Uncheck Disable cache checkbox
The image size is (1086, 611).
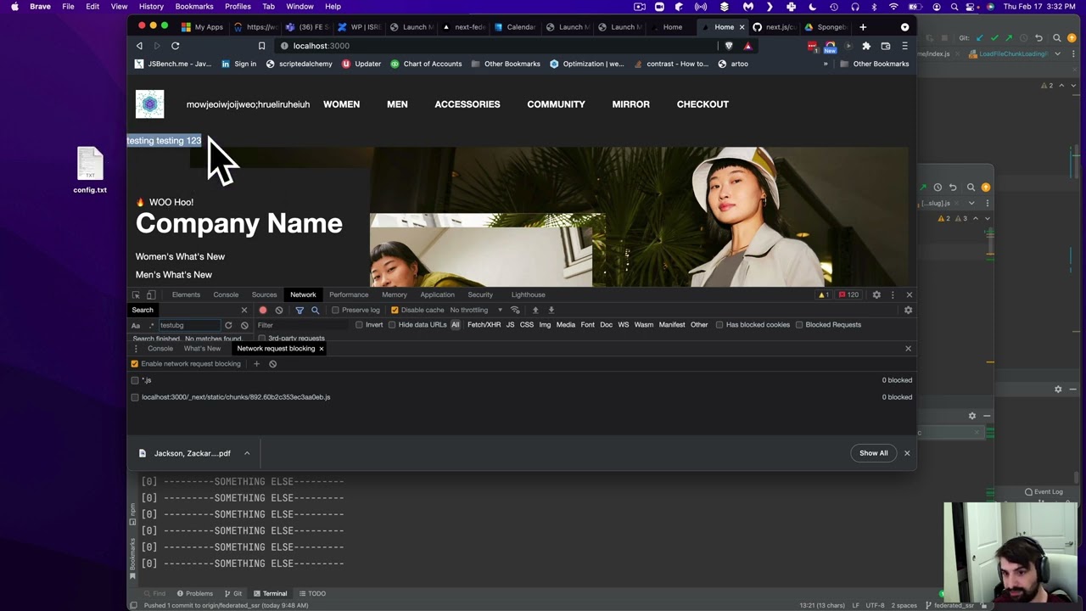(x=395, y=311)
